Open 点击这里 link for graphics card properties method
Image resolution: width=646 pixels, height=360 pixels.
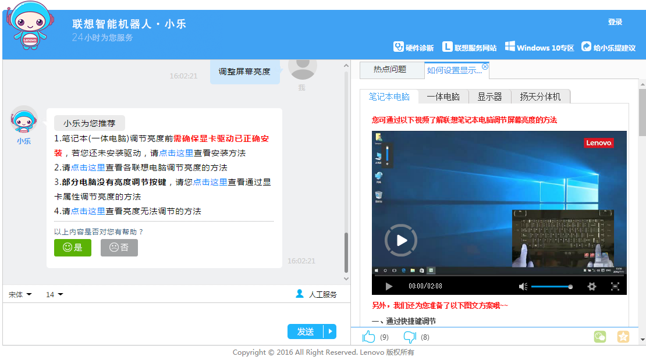[x=210, y=182]
